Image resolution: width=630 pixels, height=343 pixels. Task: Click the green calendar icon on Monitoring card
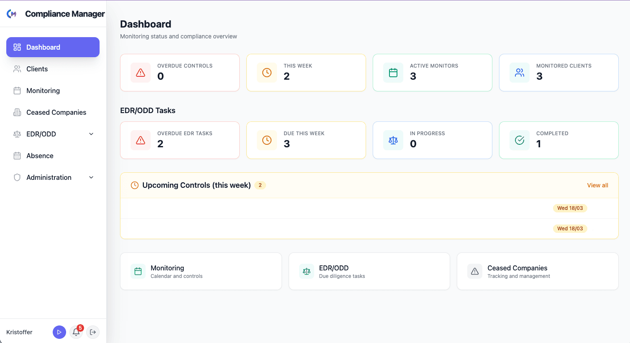coord(138,271)
